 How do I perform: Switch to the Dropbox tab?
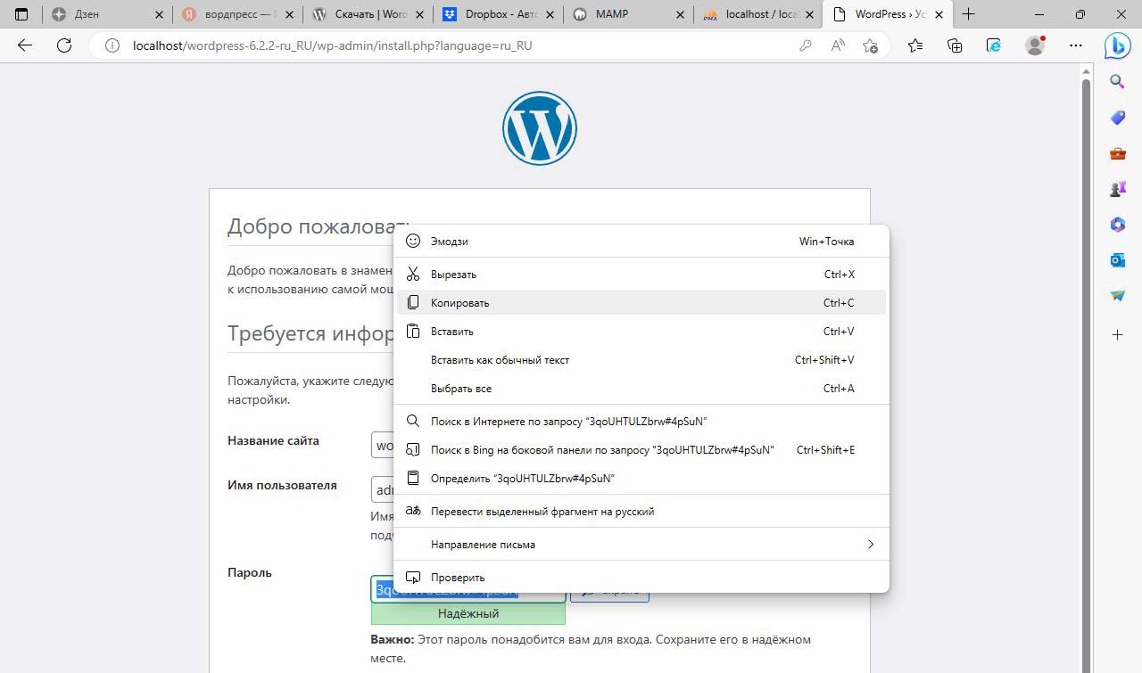(500, 14)
